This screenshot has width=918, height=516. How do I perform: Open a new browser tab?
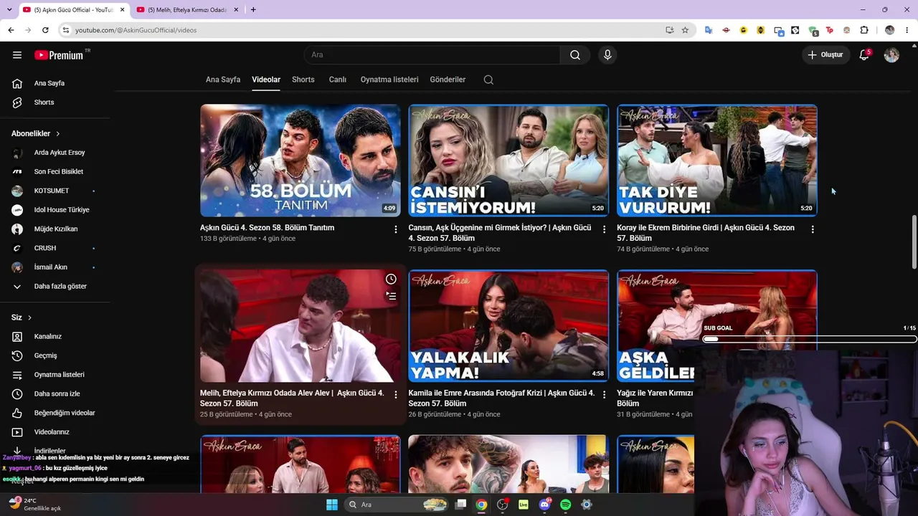click(x=253, y=9)
